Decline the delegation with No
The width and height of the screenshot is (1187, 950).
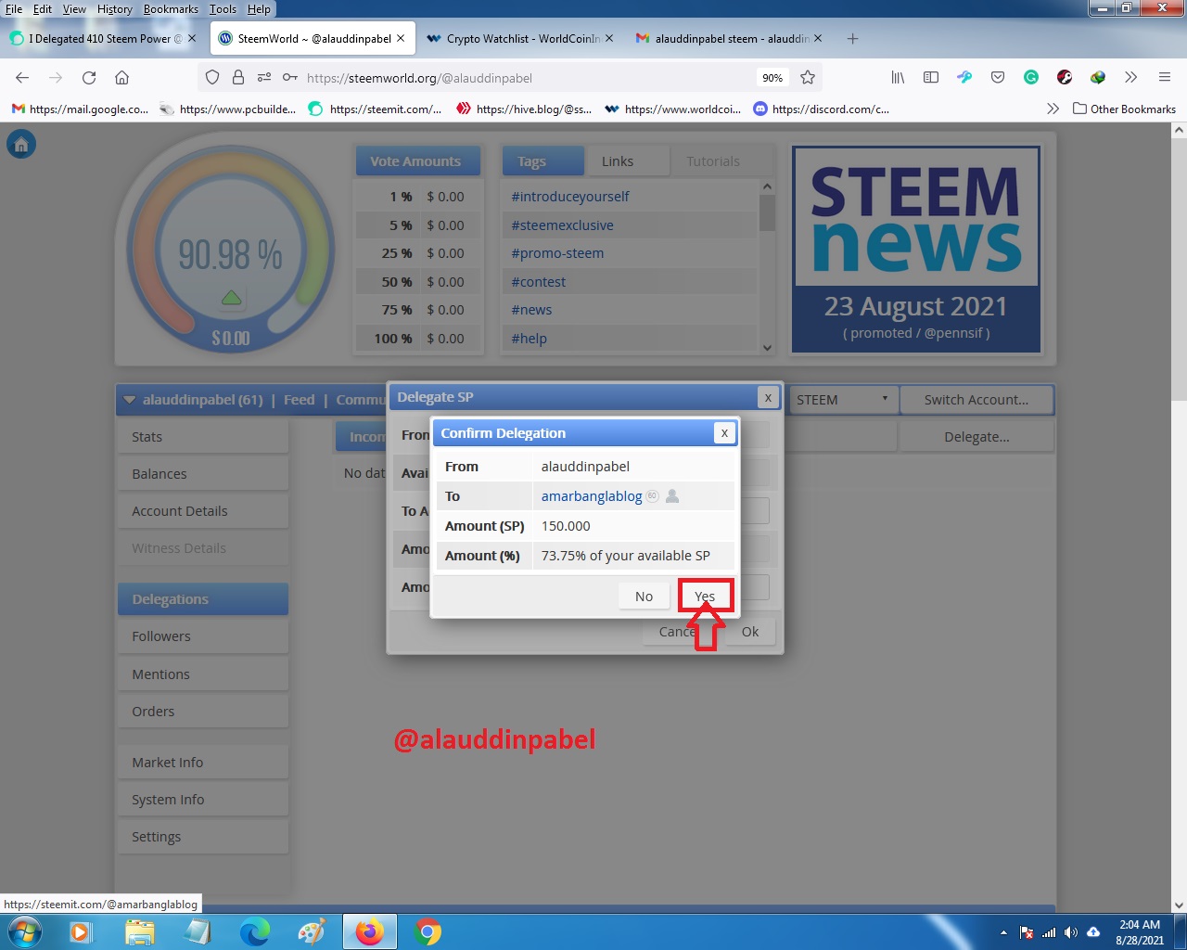(x=644, y=597)
